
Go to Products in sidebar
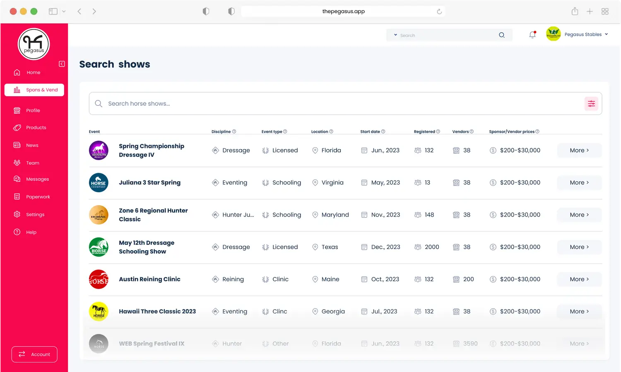click(x=36, y=128)
